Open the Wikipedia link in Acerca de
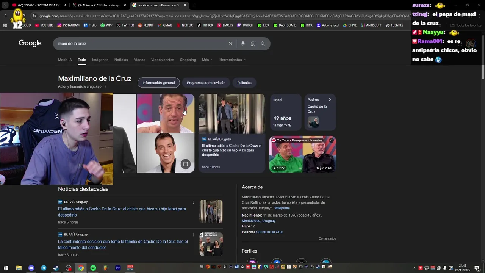 point(282,208)
